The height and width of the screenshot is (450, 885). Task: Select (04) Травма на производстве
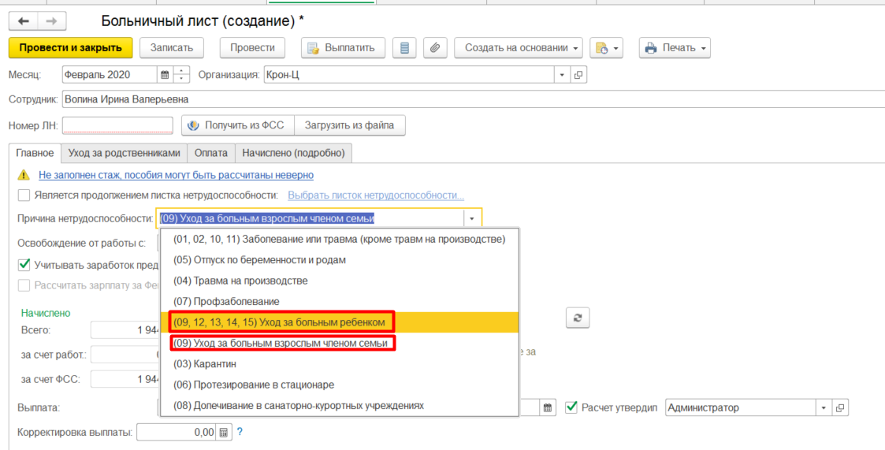339,281
